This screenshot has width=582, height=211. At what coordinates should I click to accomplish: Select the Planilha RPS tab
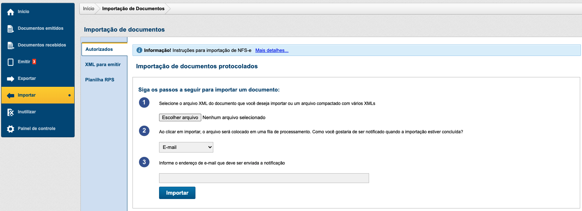[100, 80]
